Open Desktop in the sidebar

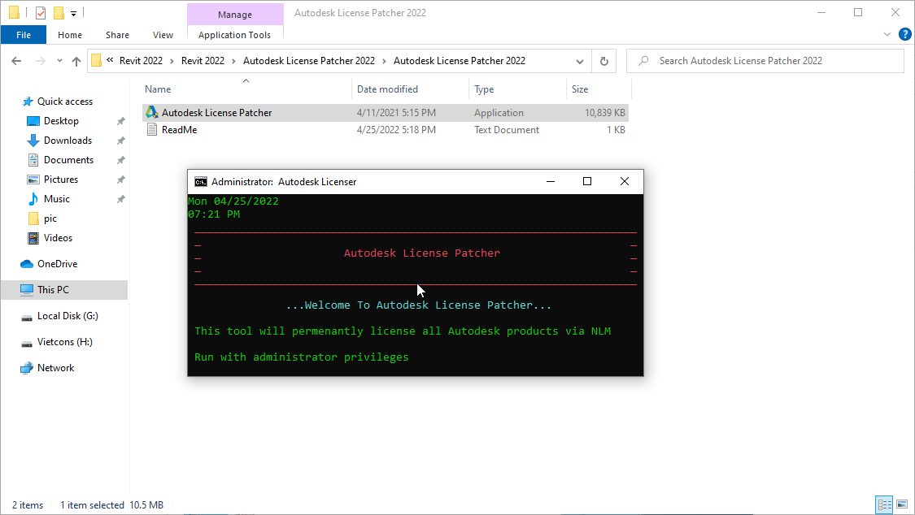(x=61, y=120)
